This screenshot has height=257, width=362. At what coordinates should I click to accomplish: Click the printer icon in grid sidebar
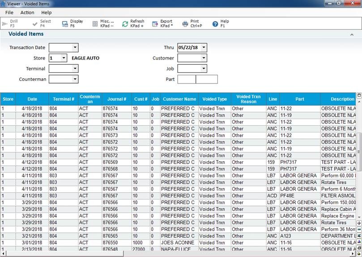tap(359, 248)
